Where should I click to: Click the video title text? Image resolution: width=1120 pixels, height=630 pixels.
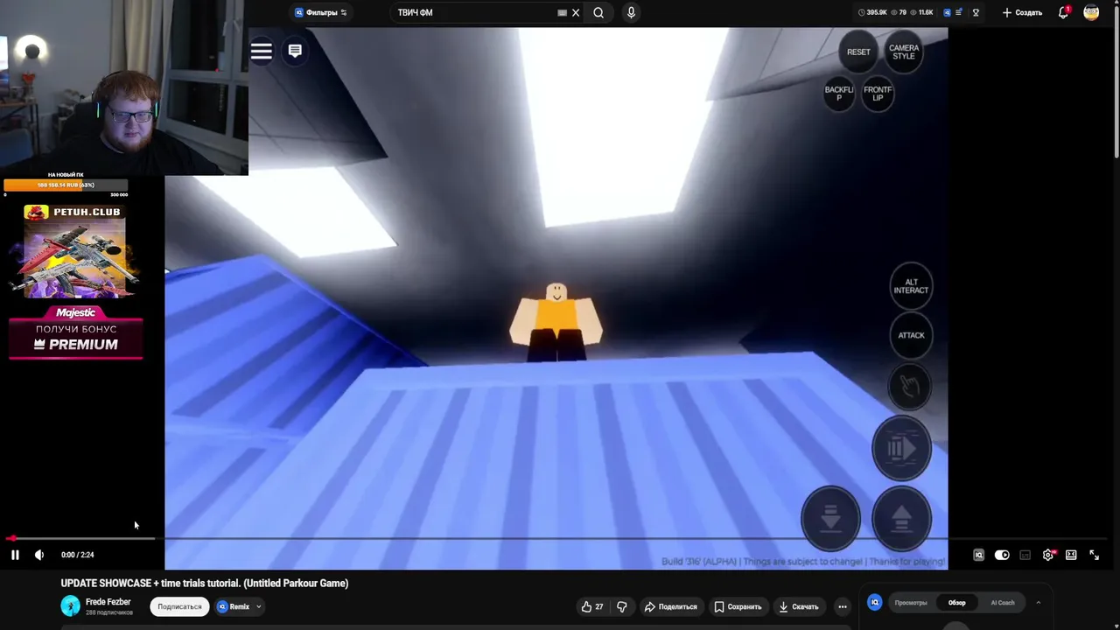click(205, 583)
